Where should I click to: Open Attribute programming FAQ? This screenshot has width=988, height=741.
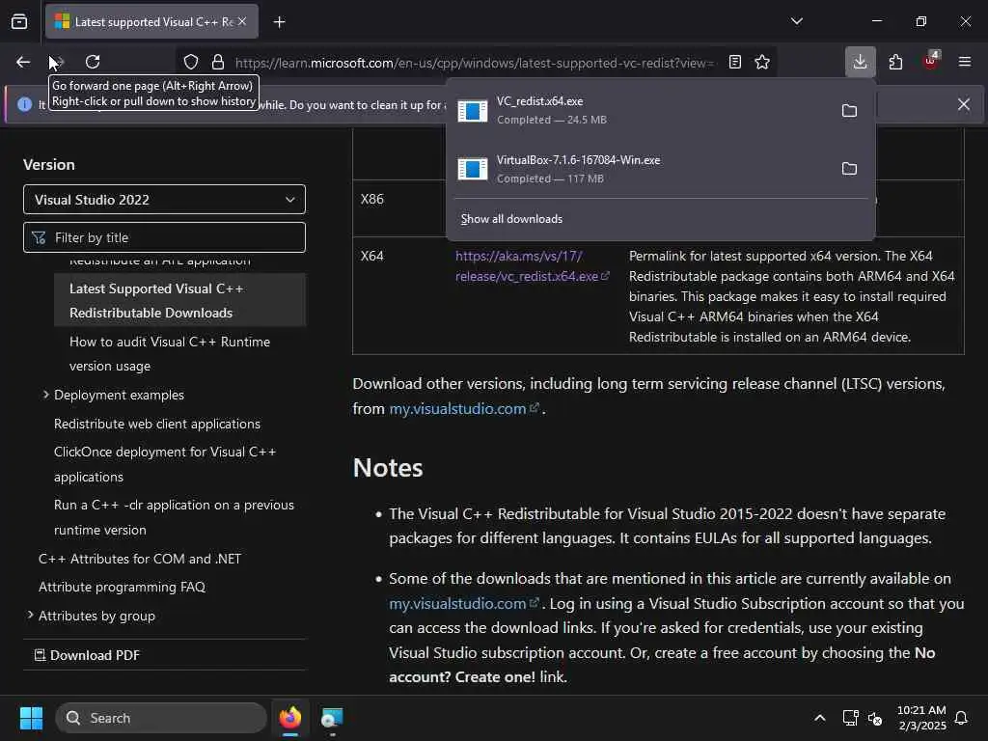click(122, 587)
